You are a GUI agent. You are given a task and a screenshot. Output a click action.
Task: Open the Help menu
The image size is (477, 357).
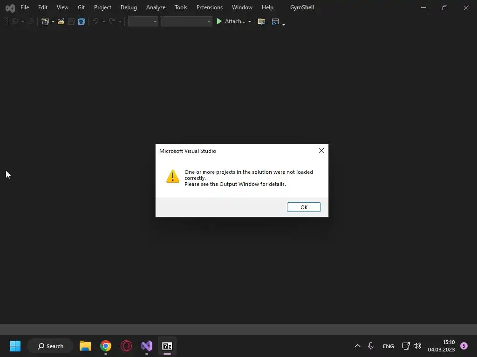[x=267, y=7]
